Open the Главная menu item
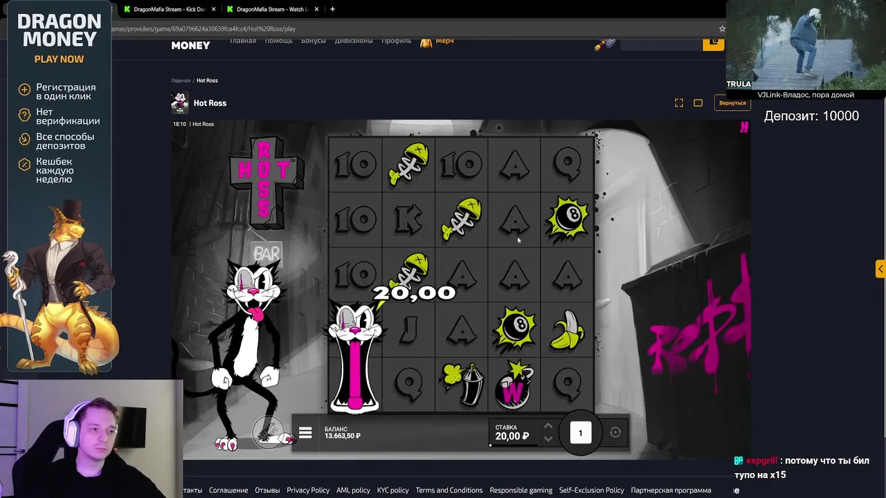886x498 pixels. 243,41
